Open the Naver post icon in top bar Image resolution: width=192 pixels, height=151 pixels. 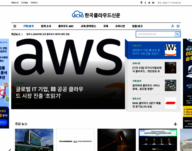[x=141, y=3]
